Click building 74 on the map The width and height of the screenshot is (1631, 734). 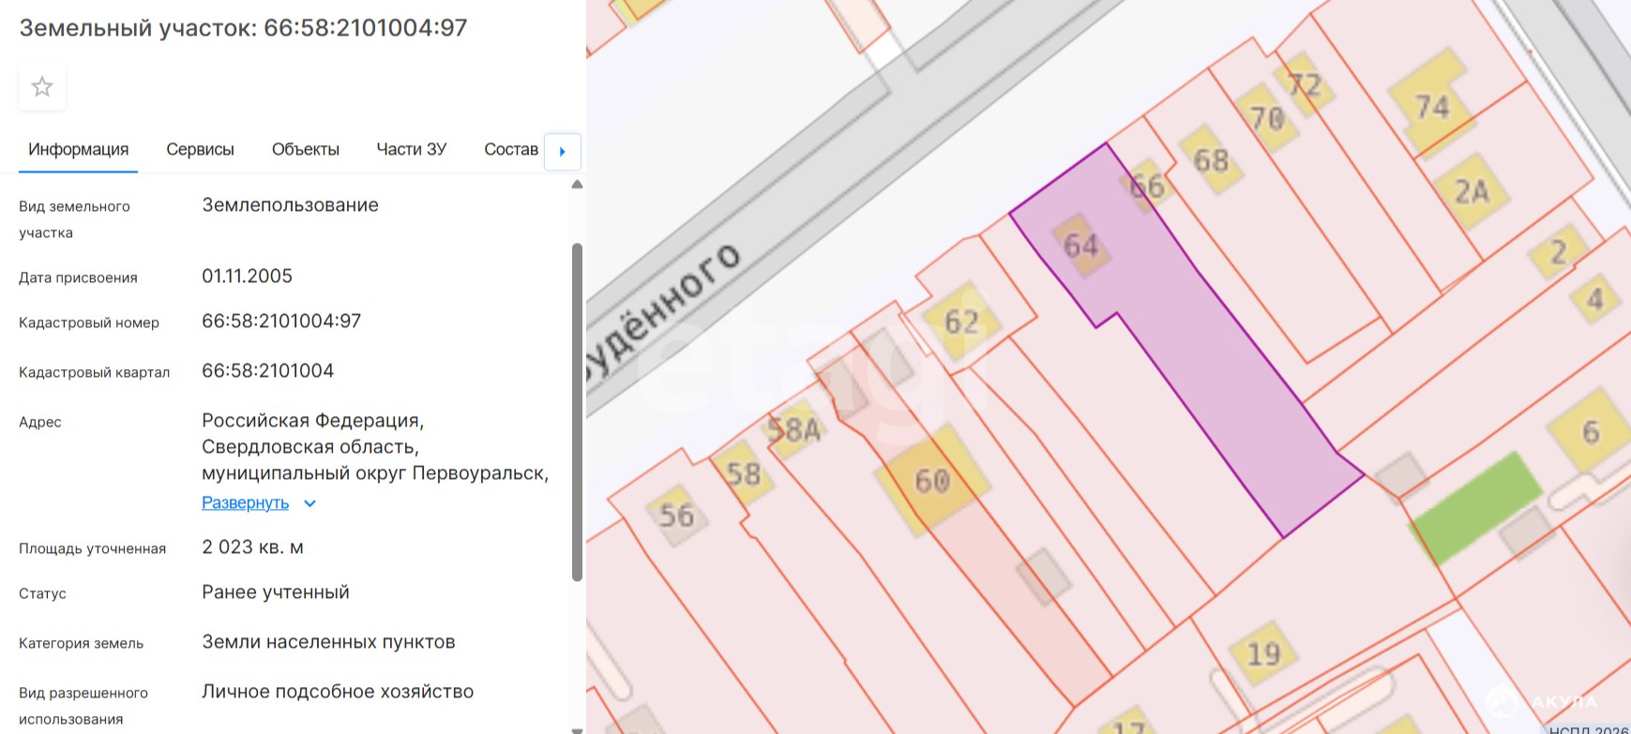point(1431,107)
